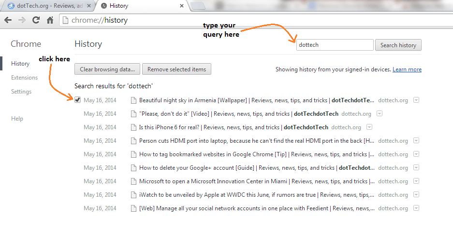Open the home page via home icon
The width and height of the screenshot is (453, 245).
coord(50,20)
